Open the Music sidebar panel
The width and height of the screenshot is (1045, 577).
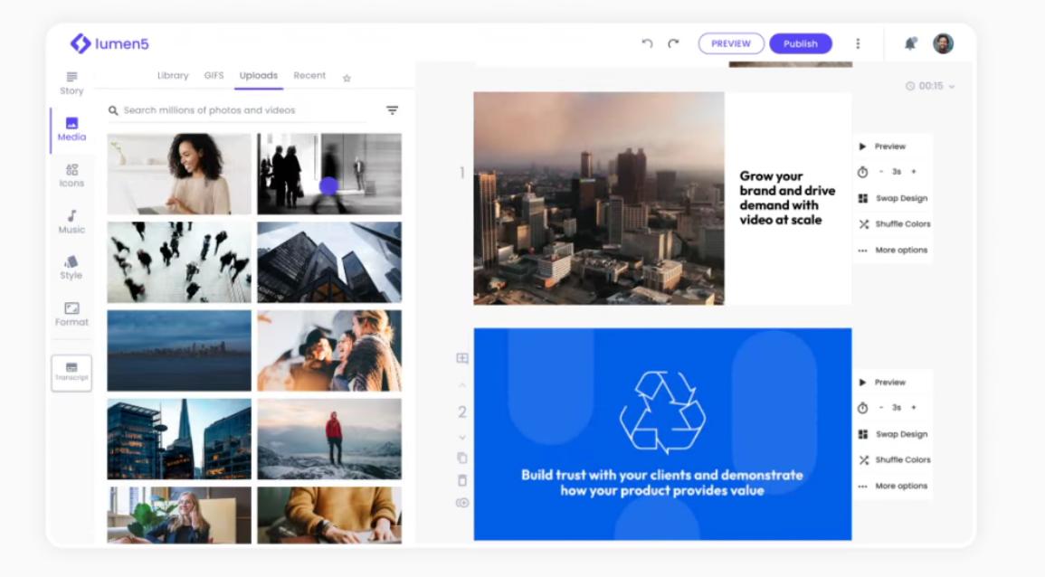tap(71, 222)
